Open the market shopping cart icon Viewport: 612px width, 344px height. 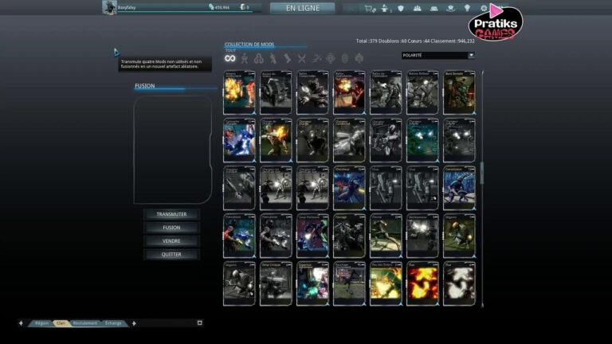(x=369, y=8)
